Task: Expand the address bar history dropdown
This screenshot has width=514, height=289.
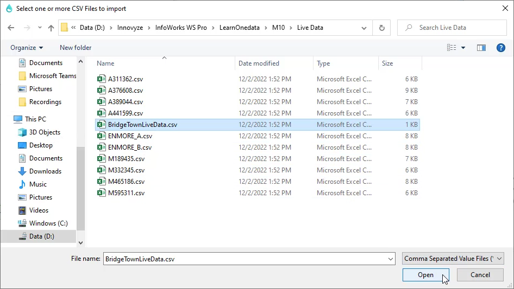Action: click(x=364, y=28)
